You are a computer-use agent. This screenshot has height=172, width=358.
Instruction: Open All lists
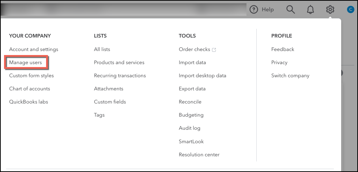tap(102, 49)
